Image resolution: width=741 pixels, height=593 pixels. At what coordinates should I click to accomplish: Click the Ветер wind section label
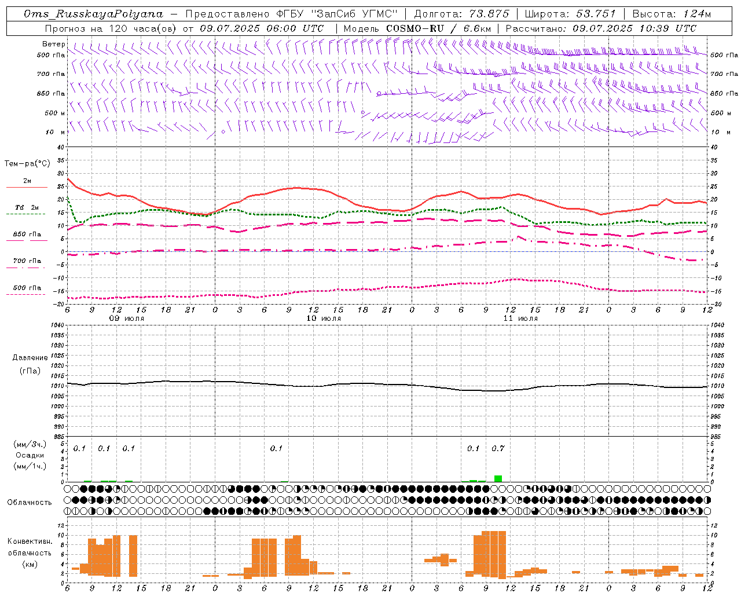click(x=54, y=44)
